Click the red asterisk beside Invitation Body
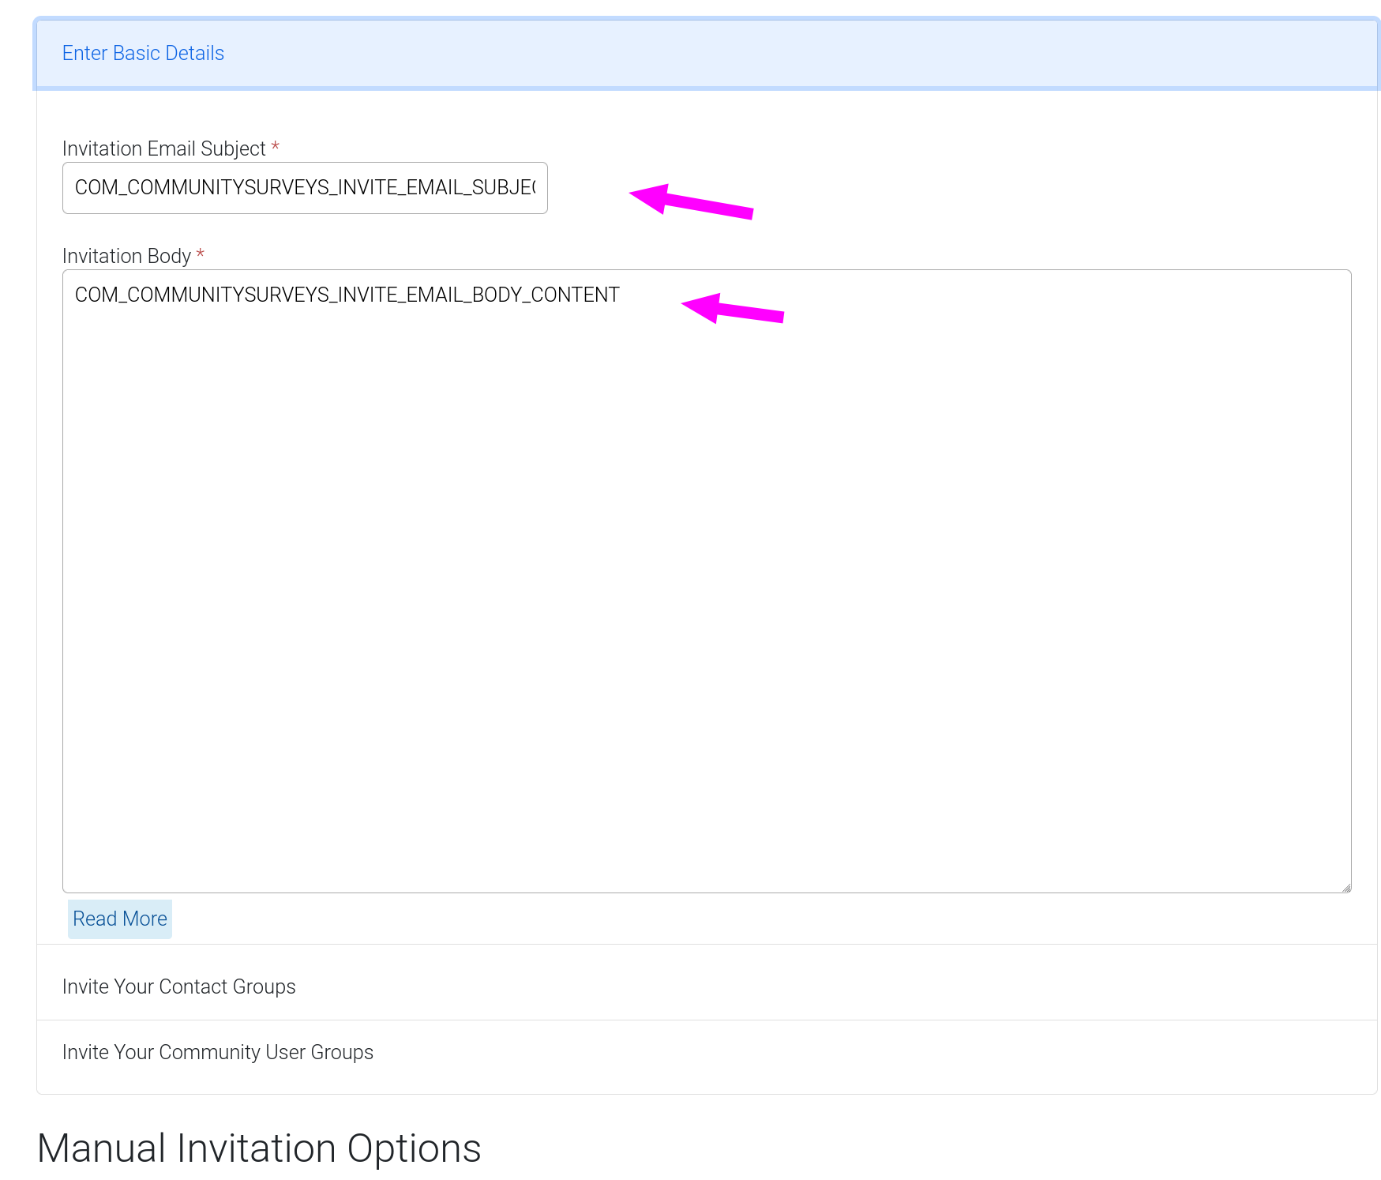Image resolution: width=1381 pixels, height=1180 pixels. coord(201,254)
